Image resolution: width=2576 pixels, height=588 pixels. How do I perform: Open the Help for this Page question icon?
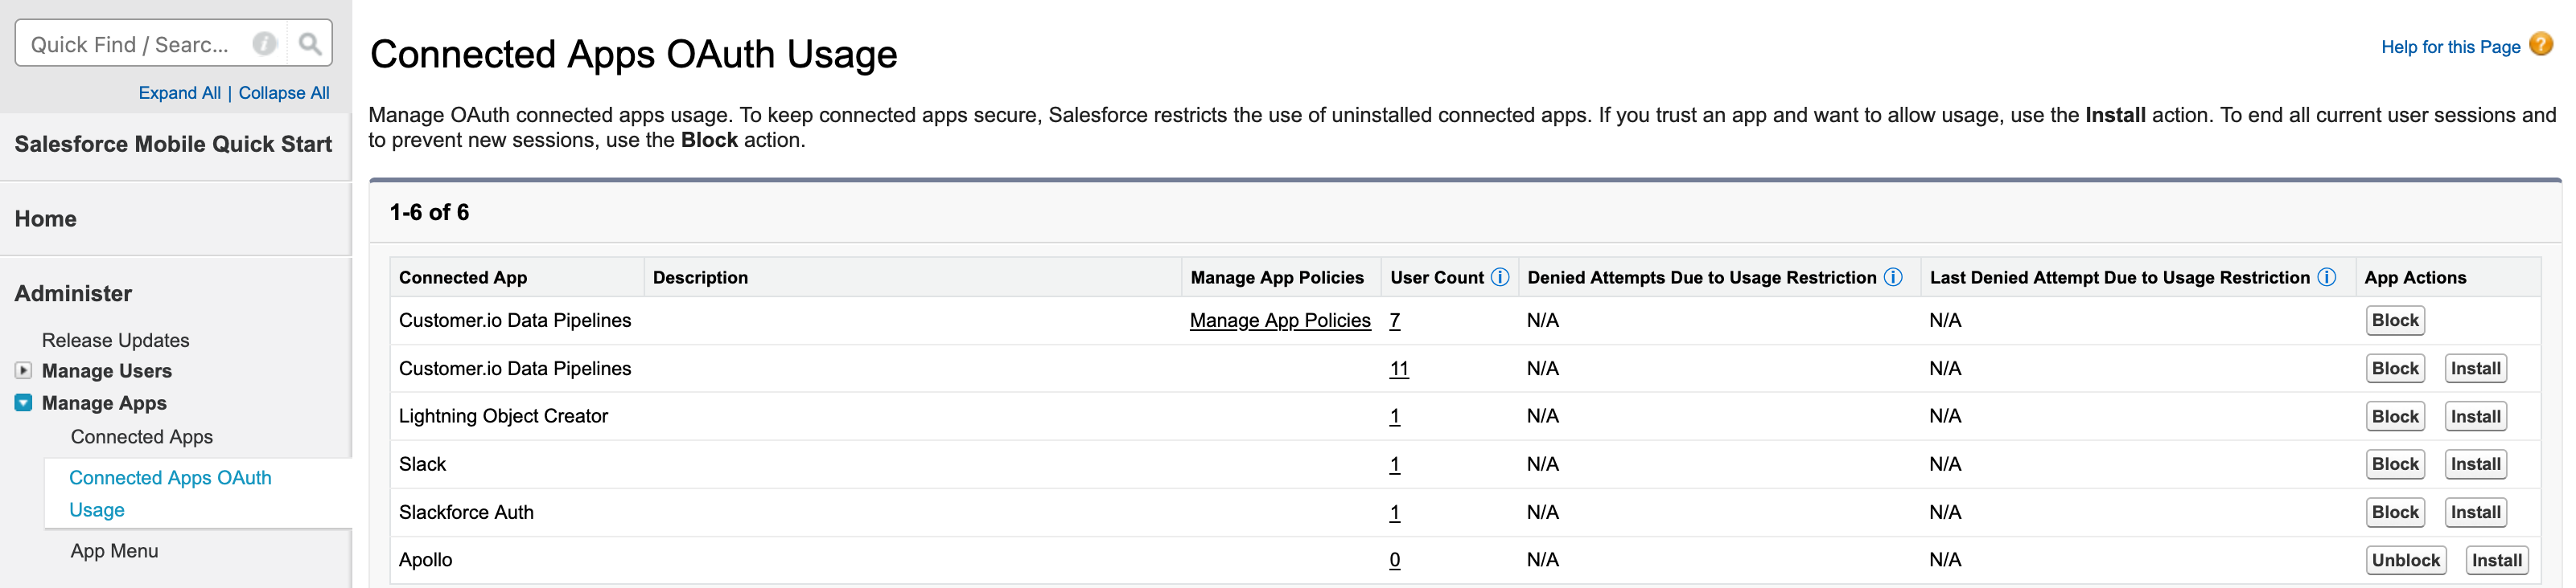[x=2540, y=45]
